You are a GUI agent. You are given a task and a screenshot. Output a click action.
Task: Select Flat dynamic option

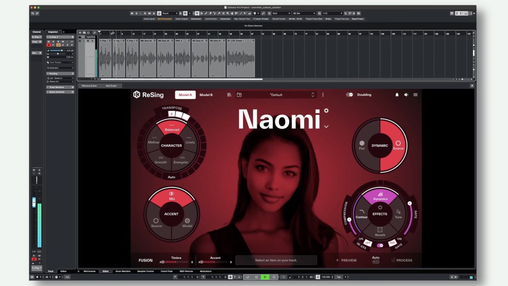pyautogui.click(x=362, y=145)
